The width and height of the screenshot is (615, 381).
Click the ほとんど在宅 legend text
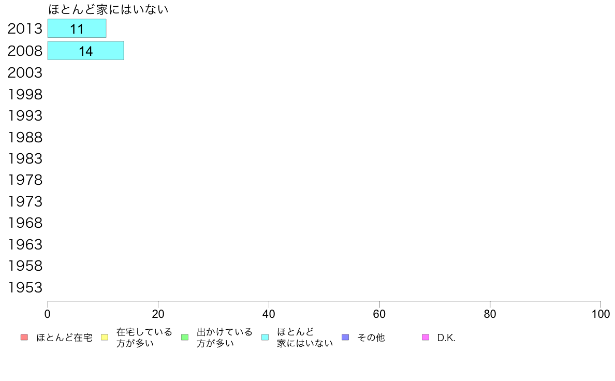click(64, 338)
